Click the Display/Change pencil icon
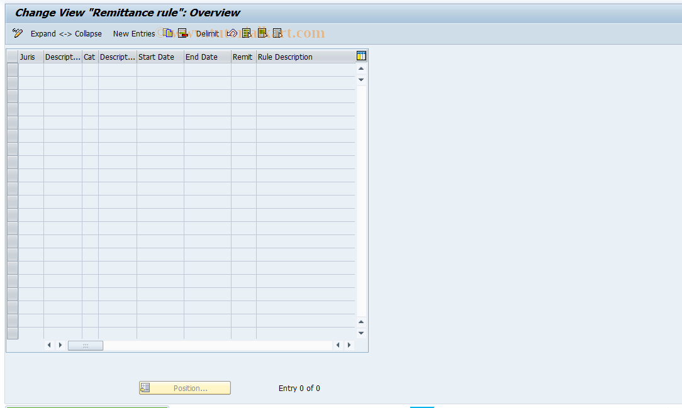Viewport: 682px width, 408px height. pyautogui.click(x=18, y=33)
